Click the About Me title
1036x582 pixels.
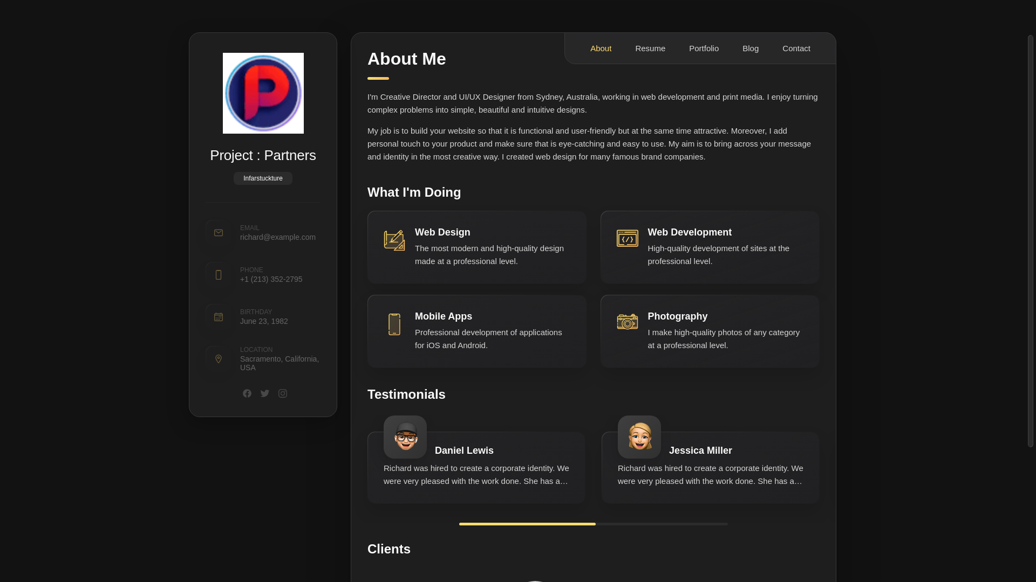tap(407, 59)
